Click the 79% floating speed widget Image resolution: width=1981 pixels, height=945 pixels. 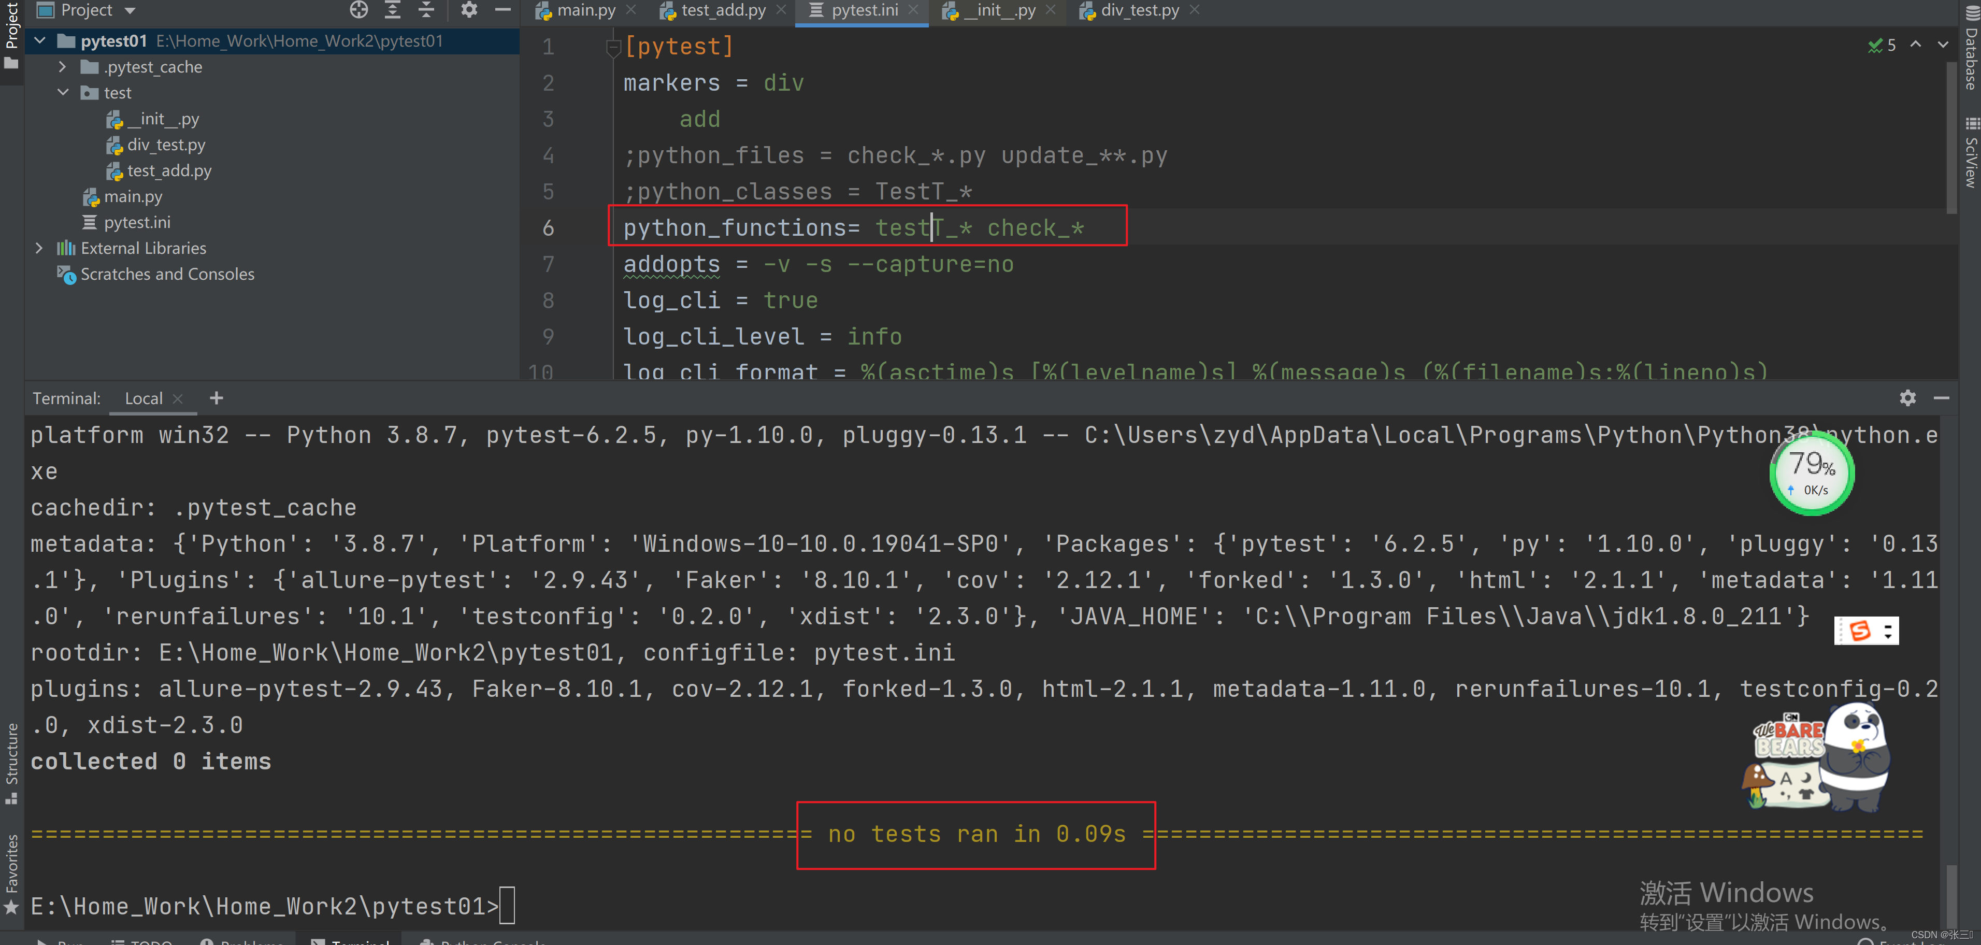1811,473
